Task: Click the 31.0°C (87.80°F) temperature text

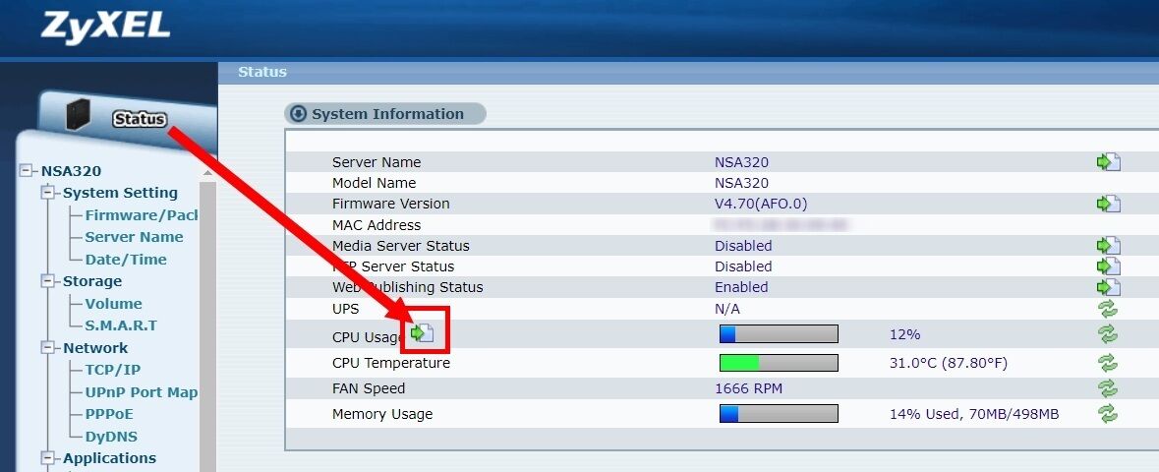Action: click(x=949, y=363)
